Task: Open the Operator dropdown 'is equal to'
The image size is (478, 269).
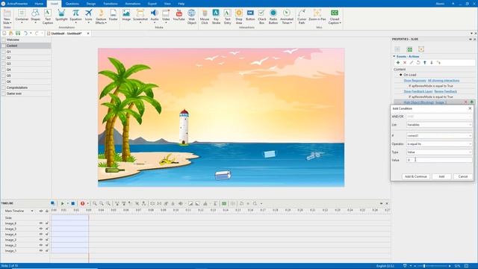Action: pos(439,143)
